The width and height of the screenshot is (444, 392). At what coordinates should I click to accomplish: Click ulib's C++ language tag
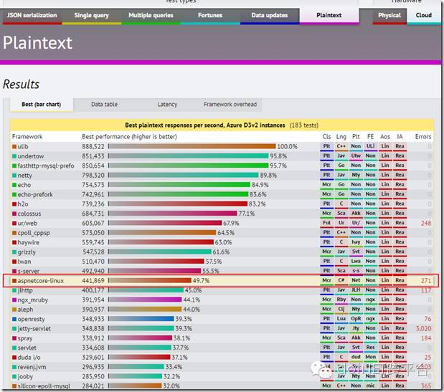[341, 146]
